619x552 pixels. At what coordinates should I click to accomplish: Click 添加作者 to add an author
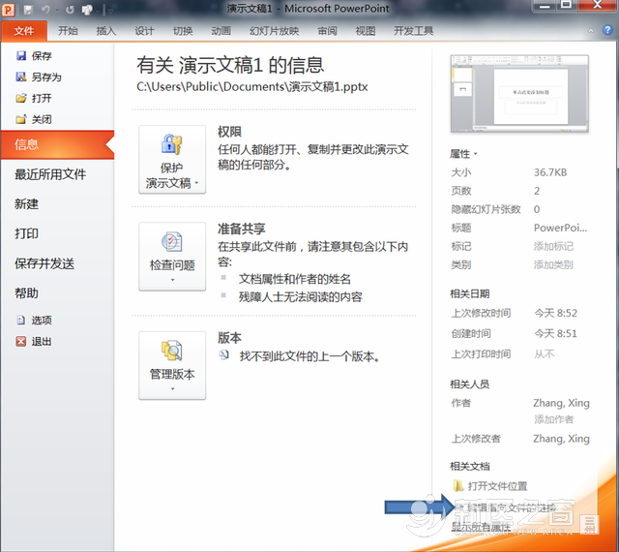(x=553, y=419)
